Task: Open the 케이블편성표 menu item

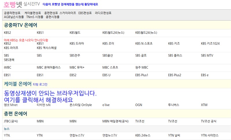Action: click(33, 13)
